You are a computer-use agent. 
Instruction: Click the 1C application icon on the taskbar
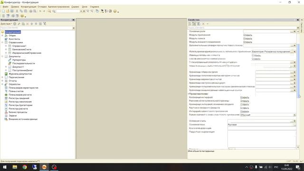point(44,167)
